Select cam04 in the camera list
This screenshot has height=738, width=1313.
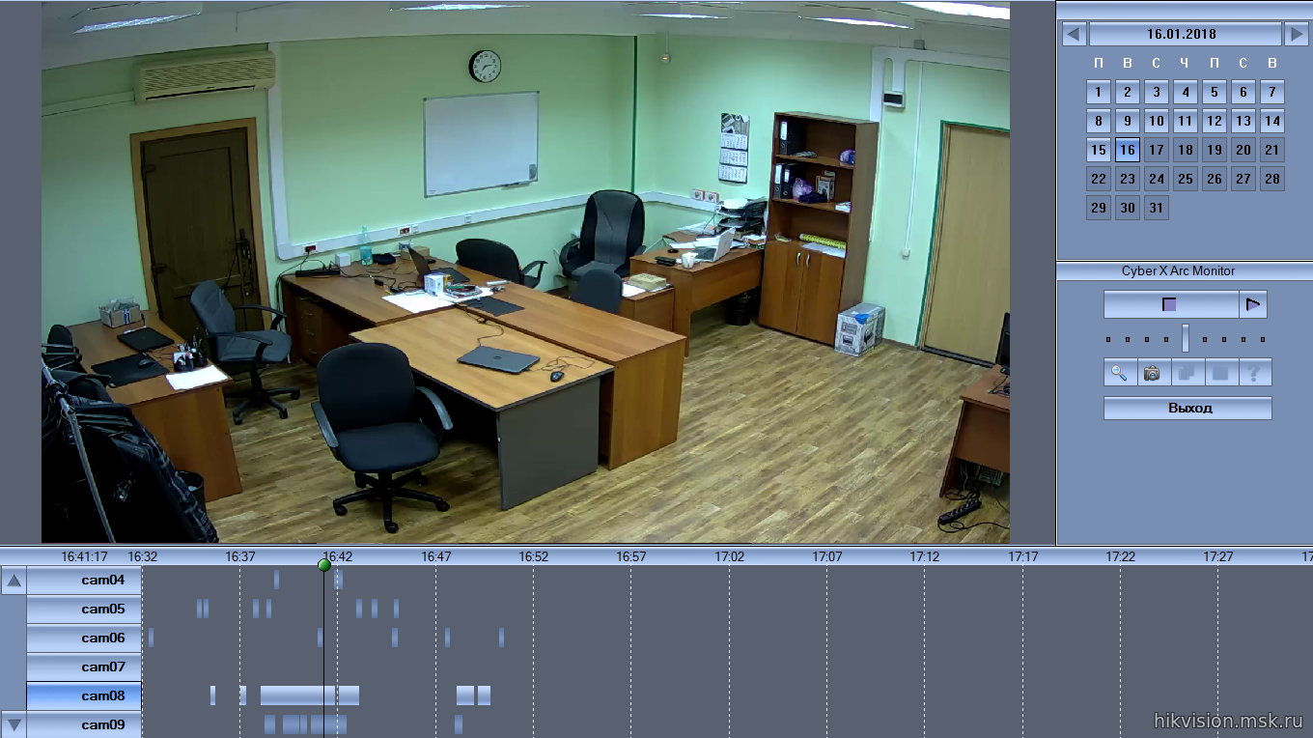click(x=84, y=581)
